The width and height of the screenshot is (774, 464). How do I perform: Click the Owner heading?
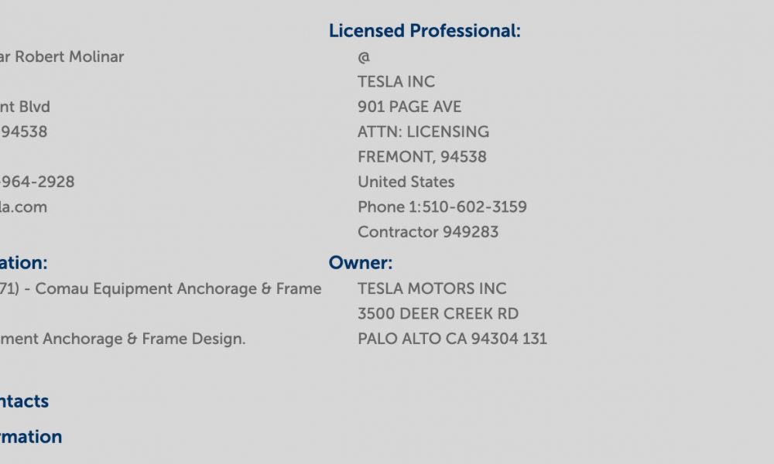(361, 263)
